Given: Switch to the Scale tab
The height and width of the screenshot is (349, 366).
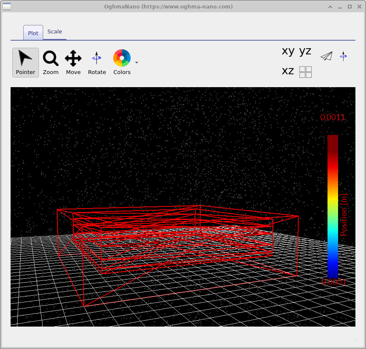Looking at the screenshot, I should (x=55, y=31).
